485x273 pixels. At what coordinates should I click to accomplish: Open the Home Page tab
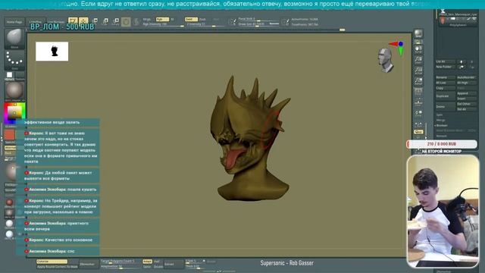(14, 22)
